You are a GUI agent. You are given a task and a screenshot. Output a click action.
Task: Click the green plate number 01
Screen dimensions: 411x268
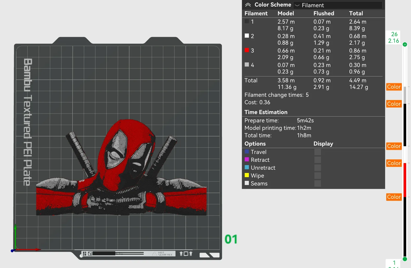231,239
